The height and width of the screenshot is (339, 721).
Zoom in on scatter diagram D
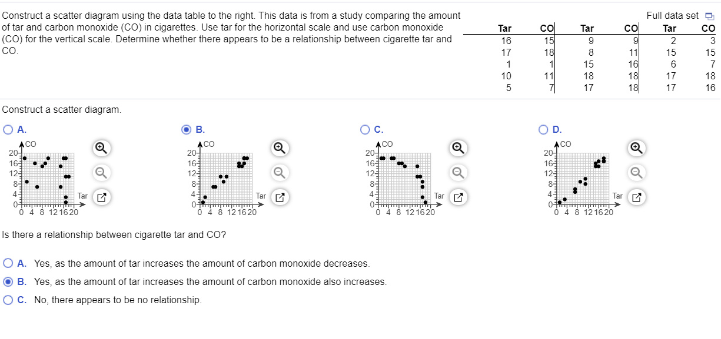click(x=635, y=149)
